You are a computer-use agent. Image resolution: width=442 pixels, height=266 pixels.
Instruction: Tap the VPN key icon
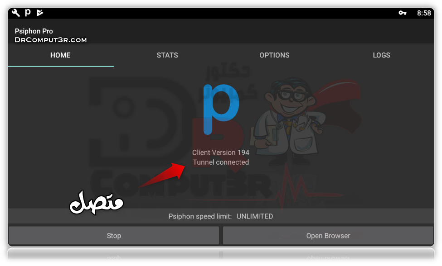pos(402,13)
